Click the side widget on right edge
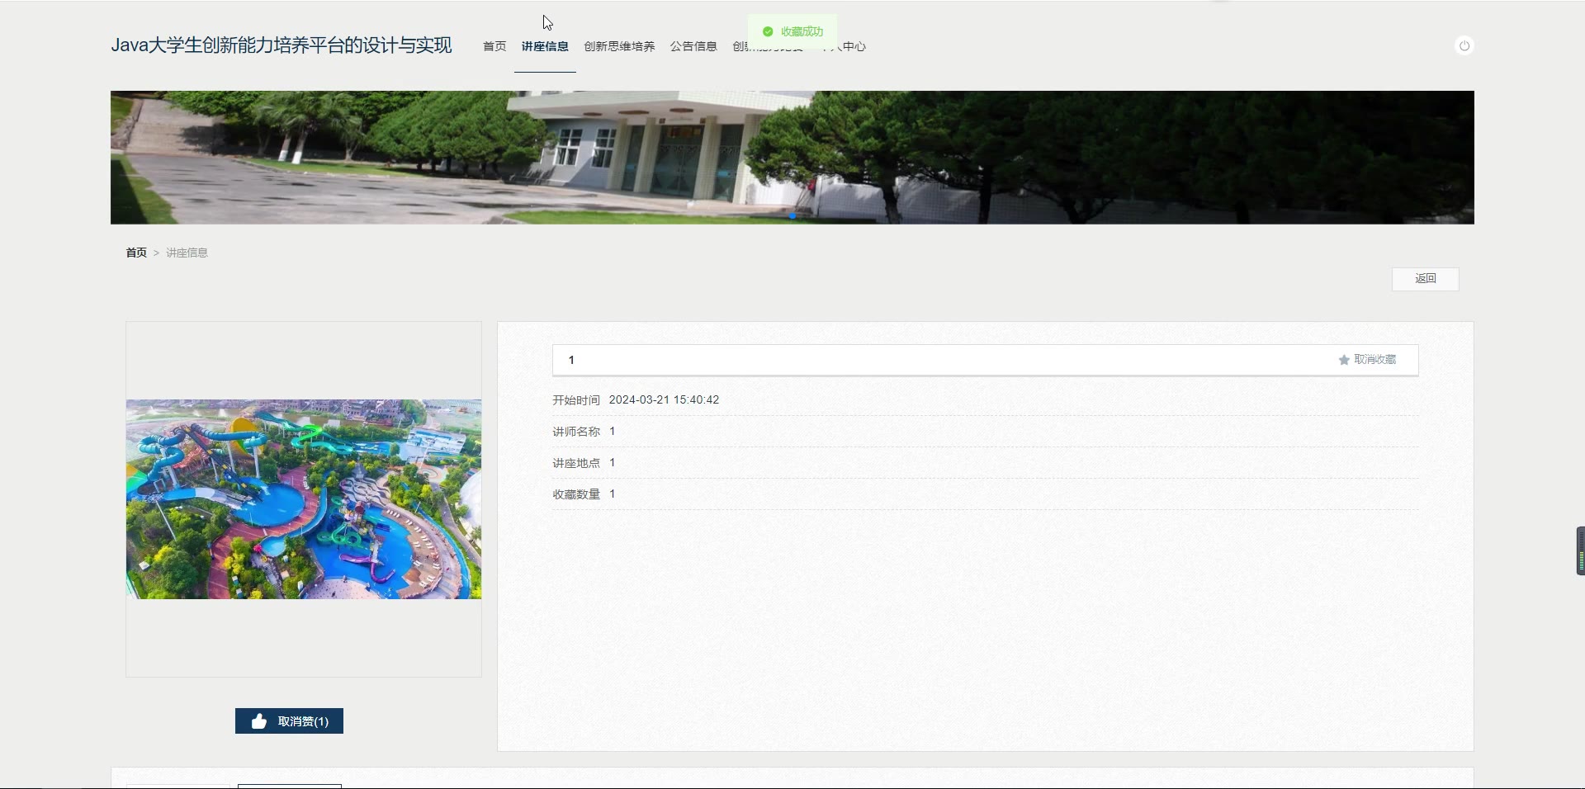 pyautogui.click(x=1580, y=550)
